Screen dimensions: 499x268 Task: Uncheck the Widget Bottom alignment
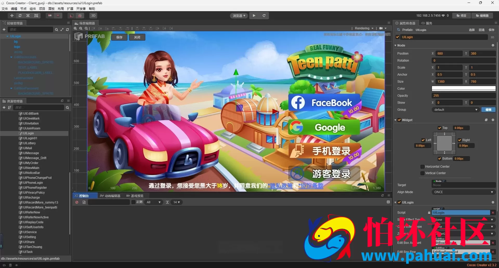tap(439, 159)
